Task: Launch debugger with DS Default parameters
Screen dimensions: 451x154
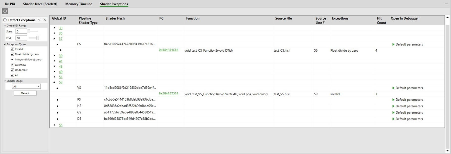Action: point(407,119)
